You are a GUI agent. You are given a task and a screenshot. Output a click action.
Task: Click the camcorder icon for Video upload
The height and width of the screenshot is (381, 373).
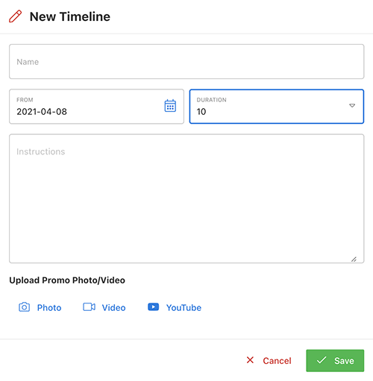click(89, 307)
